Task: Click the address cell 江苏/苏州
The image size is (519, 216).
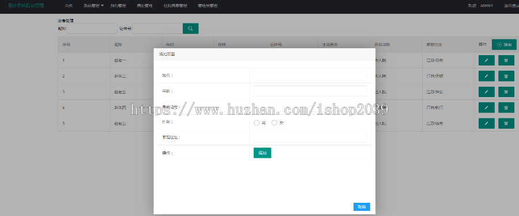Action: tap(435, 60)
